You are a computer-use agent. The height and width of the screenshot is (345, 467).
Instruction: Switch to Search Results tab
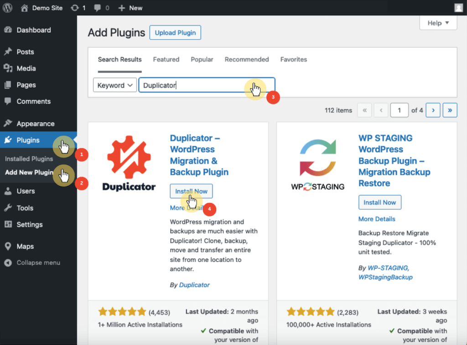coord(120,60)
